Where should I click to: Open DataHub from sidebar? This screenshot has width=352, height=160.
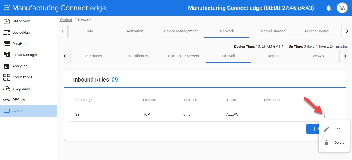coord(28,44)
